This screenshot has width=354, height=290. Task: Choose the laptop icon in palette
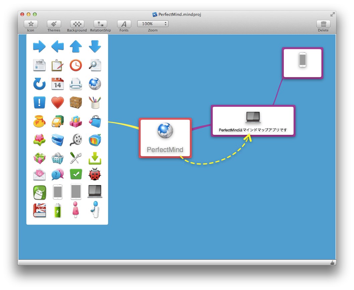click(95, 191)
